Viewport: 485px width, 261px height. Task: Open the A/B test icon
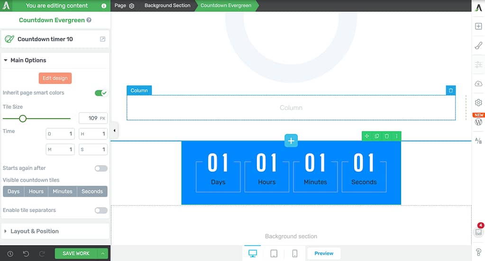pos(478,141)
